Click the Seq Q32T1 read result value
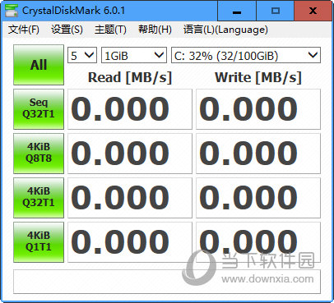This screenshot has width=334, height=303. (130, 109)
